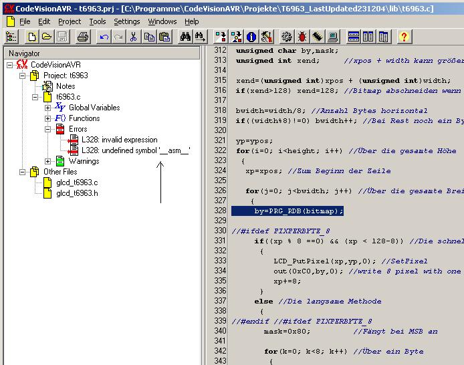Configure the project tools icon
This screenshot has width=464, height=365.
tap(266, 37)
